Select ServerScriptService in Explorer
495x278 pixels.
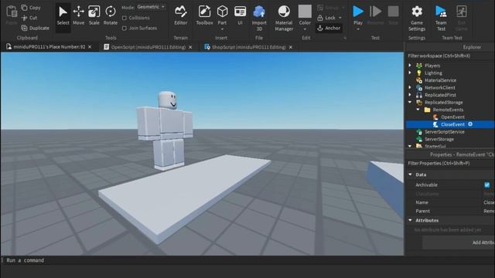pos(444,132)
